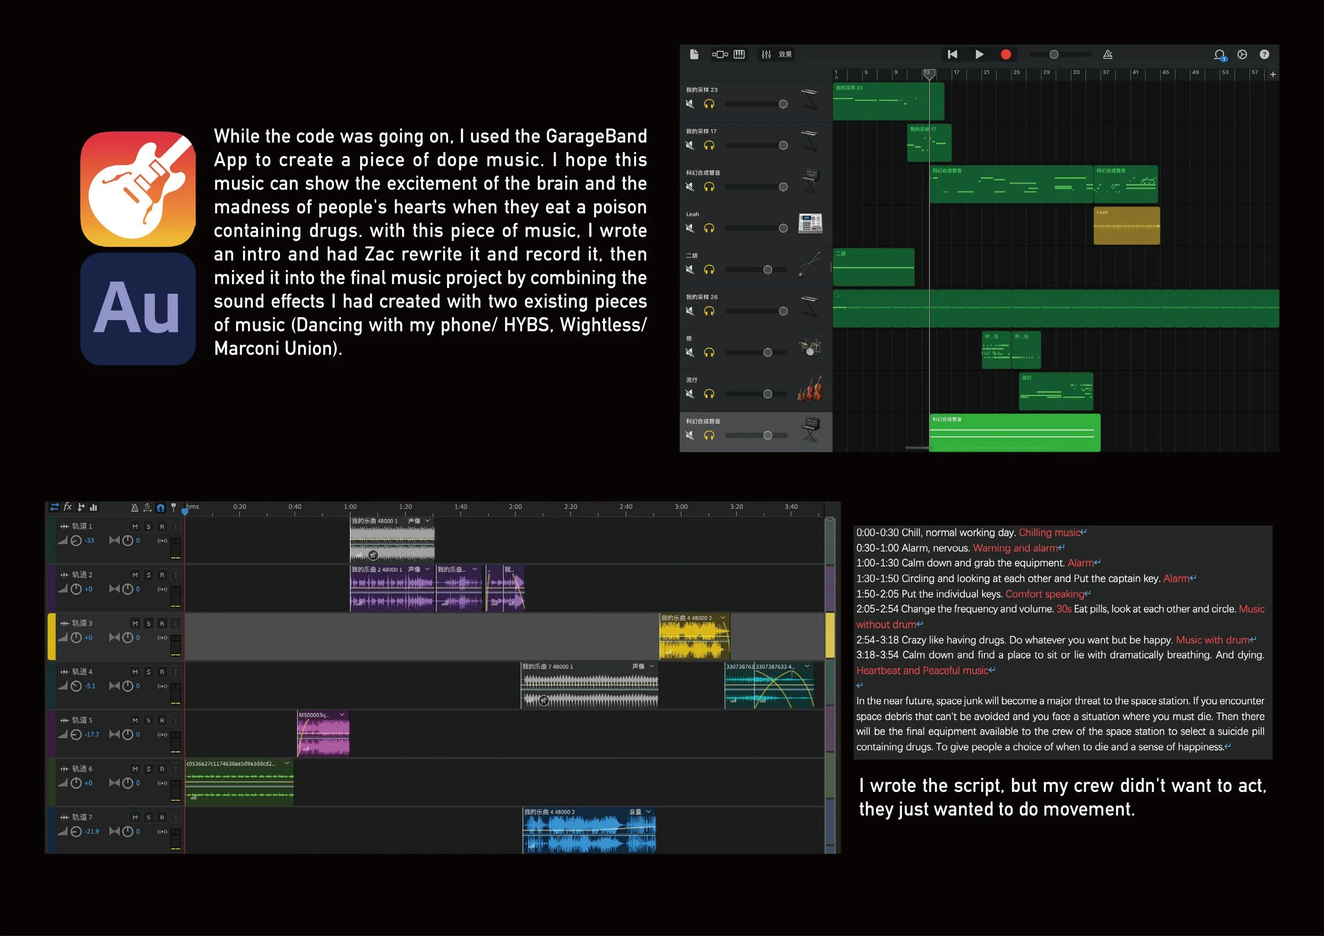
Task: Click the plus button to add section
Action: [x=1273, y=74]
